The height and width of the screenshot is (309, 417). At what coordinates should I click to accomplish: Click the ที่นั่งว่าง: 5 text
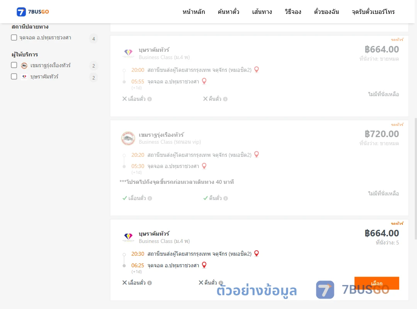(x=387, y=243)
